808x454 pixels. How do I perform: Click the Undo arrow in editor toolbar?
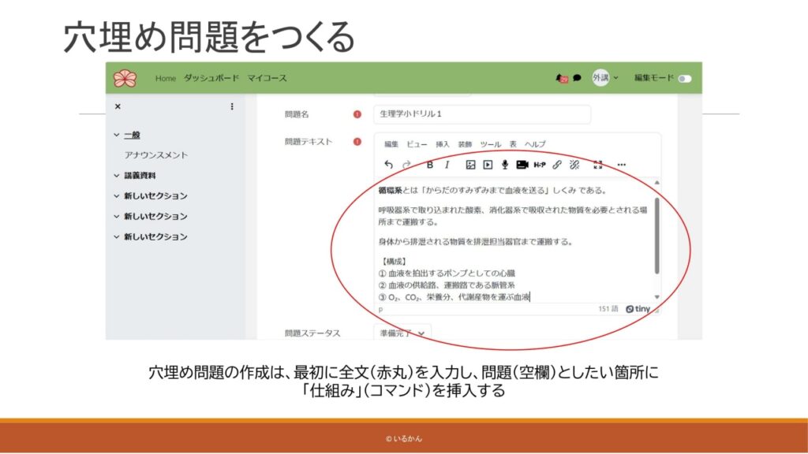coord(388,165)
